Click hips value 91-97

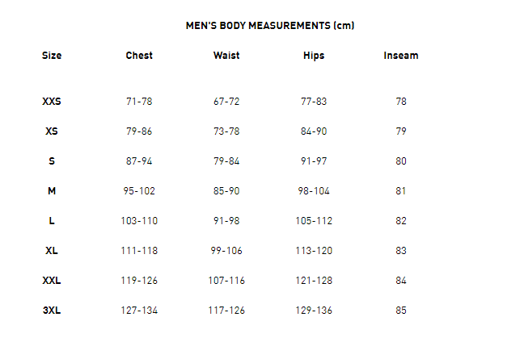(x=314, y=161)
